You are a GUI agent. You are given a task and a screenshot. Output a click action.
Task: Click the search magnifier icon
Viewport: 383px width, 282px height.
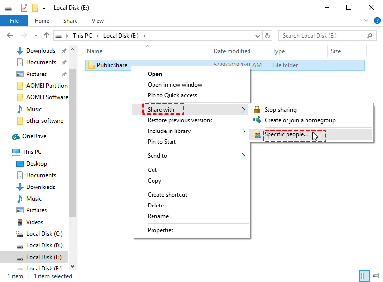coord(369,36)
